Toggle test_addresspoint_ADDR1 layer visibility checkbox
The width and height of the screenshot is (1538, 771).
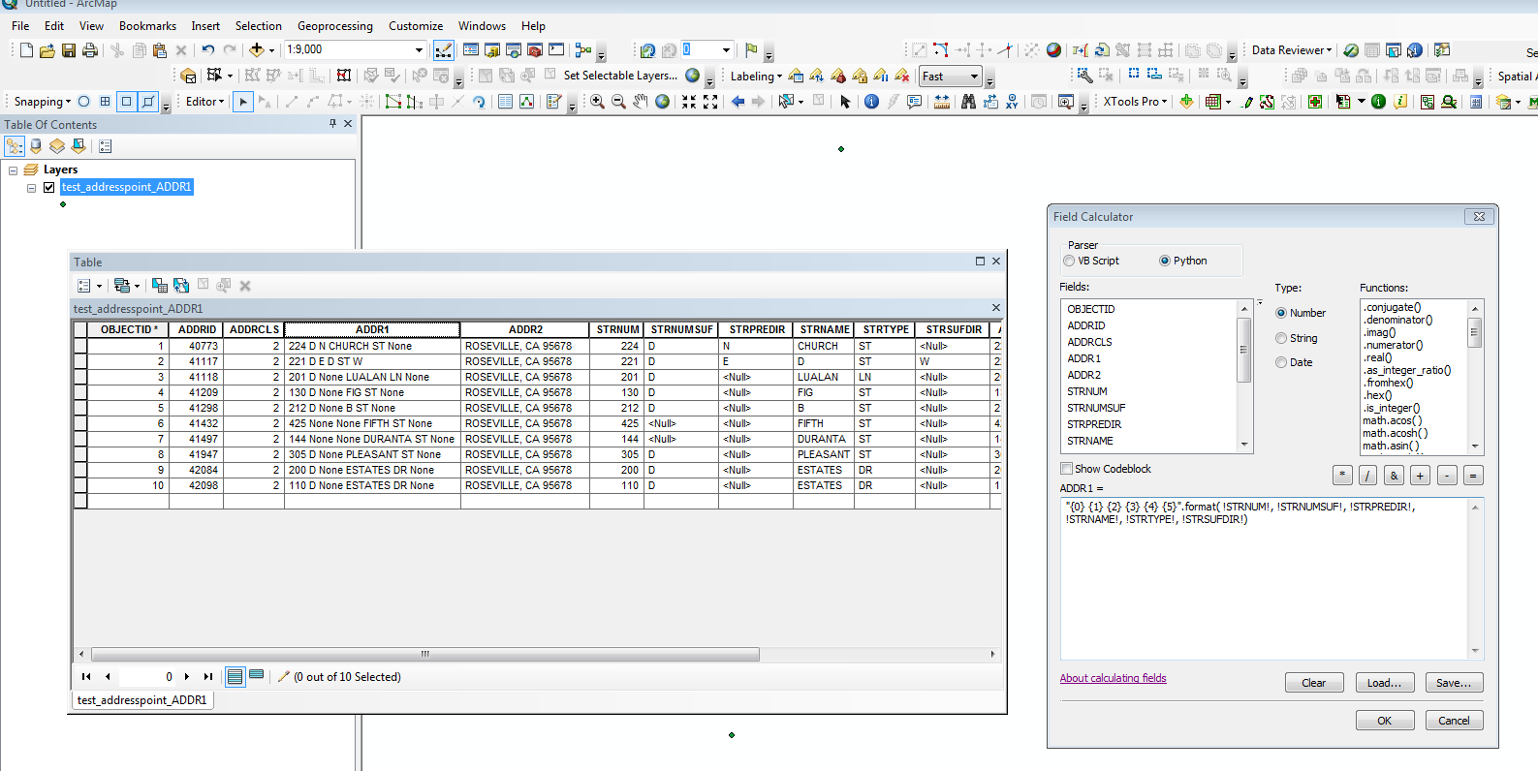49,187
